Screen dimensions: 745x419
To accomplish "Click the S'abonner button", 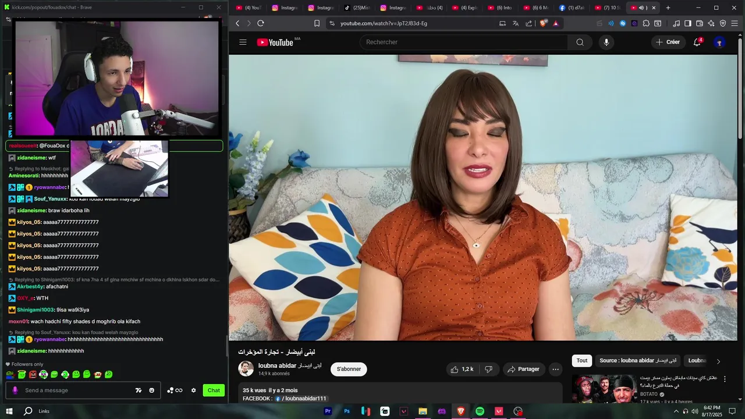I will (x=349, y=369).
